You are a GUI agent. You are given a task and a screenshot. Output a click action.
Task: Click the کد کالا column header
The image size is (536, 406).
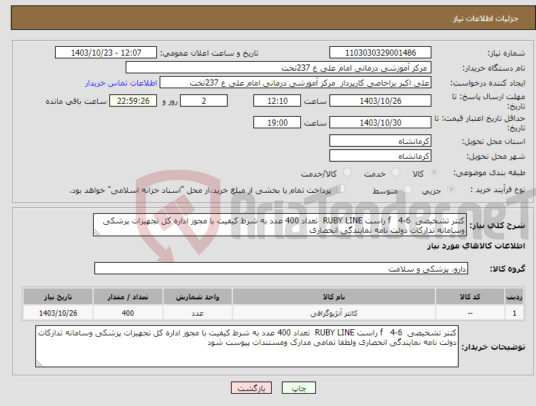click(470, 297)
